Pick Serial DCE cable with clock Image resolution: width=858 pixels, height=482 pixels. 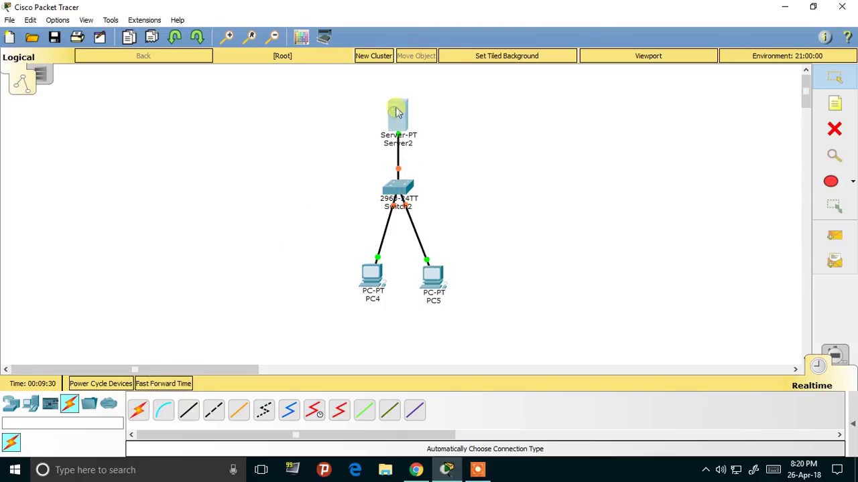(x=314, y=410)
